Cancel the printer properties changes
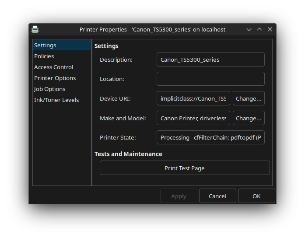Image resolution: width=305 pixels, height=238 pixels. tap(217, 196)
